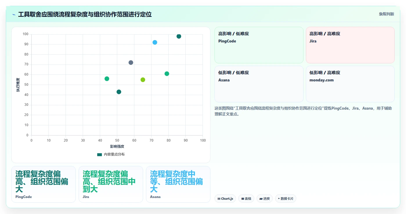The width and height of the screenshot is (406, 214).
Task: Select the 高影响 / 低难度 PingCode card
Action: (x=259, y=45)
